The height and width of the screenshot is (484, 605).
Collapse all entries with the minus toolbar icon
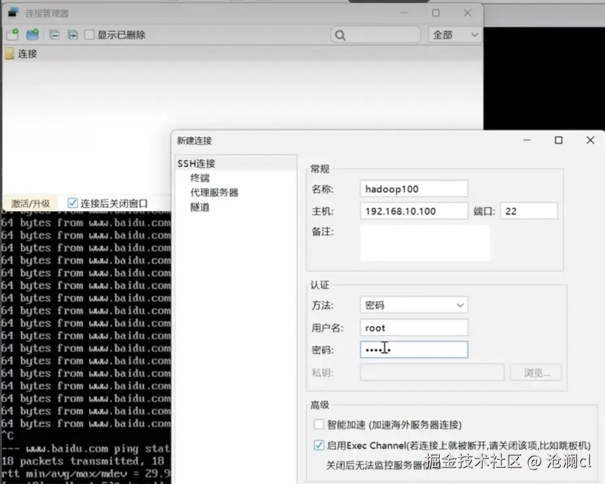tap(55, 35)
